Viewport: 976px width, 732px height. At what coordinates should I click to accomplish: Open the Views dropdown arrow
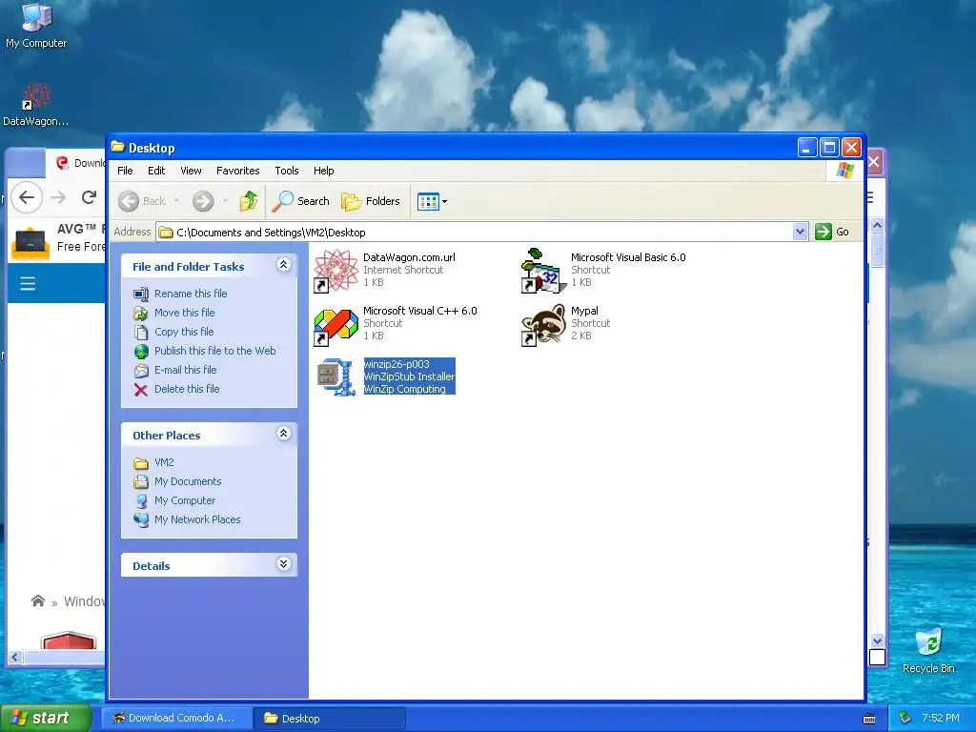(x=444, y=202)
